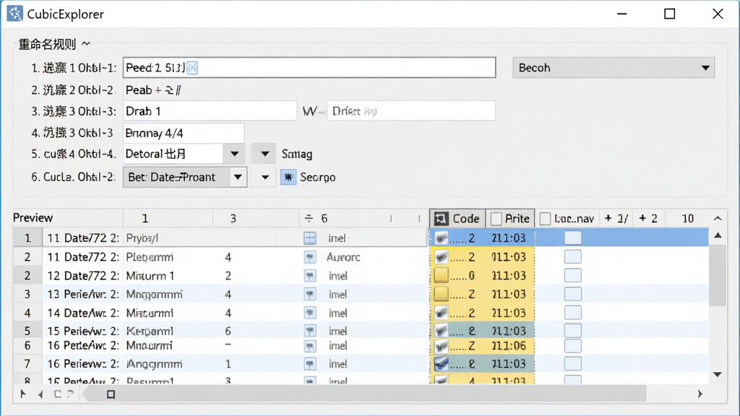Click the imel icon in row 6 Mnoarmi
The height and width of the screenshot is (416, 740).
309,346
